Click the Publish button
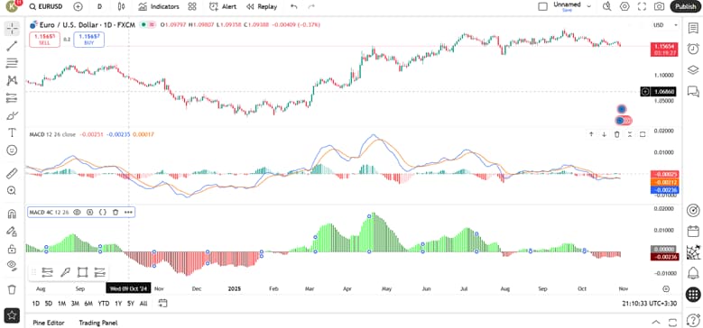 [686, 6]
